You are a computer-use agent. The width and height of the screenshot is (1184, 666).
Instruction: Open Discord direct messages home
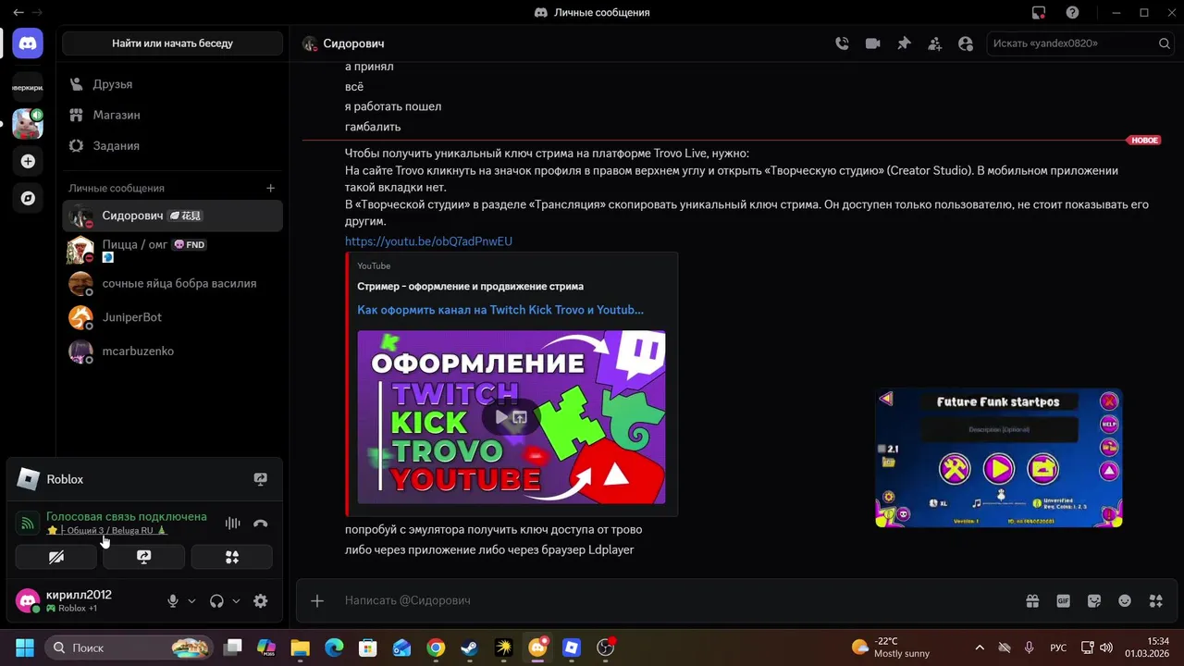point(28,43)
